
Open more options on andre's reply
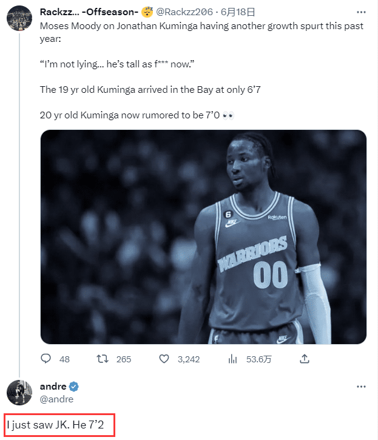click(362, 387)
